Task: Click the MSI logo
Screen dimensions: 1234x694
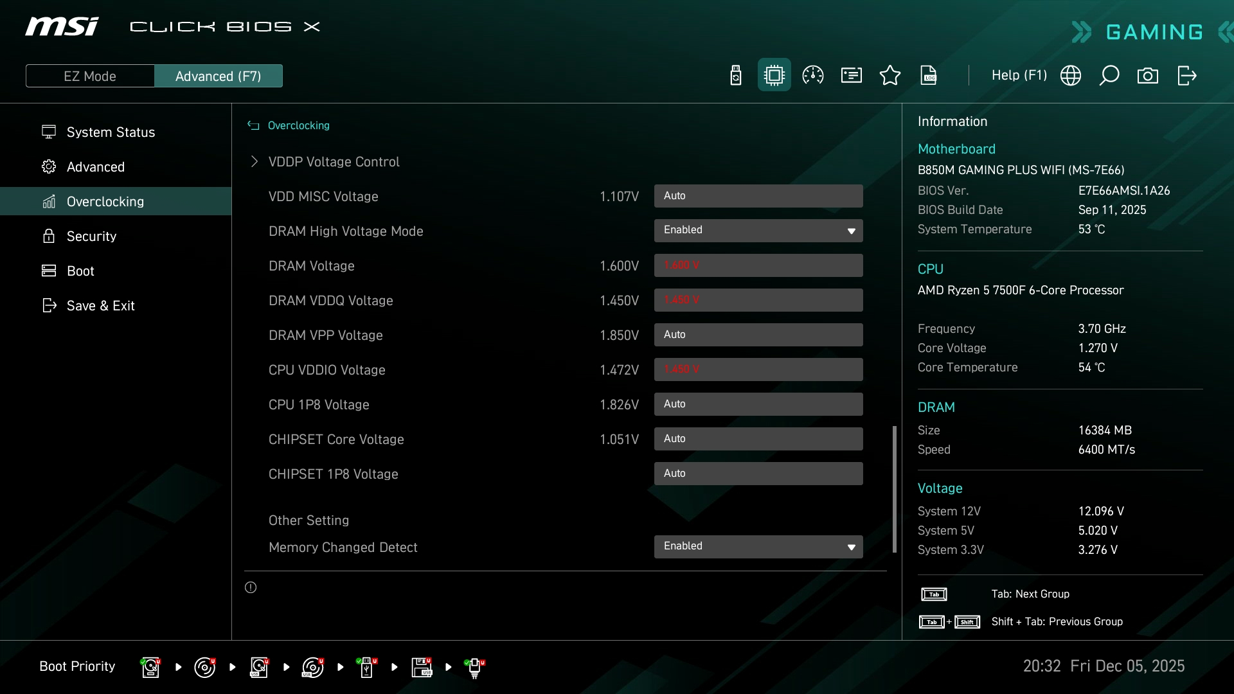Action: tap(62, 26)
